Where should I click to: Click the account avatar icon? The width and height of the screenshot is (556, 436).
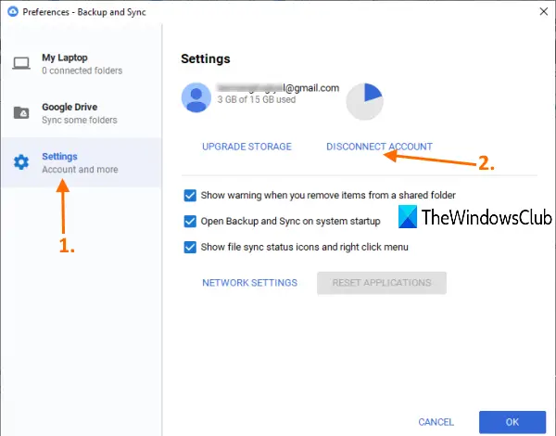pos(196,97)
